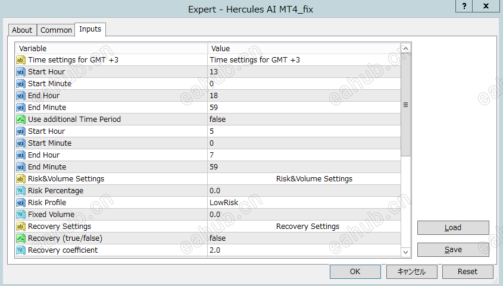This screenshot has height=286, width=503.
Task: Click the boolean icon beside Use additional Time Period
Action: (20, 120)
